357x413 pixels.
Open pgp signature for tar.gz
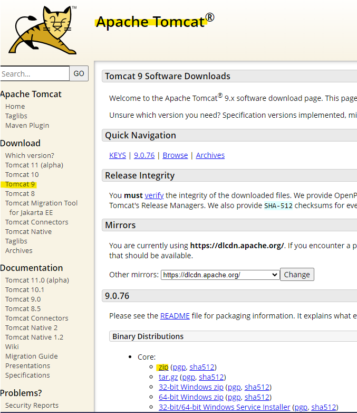coord(188,377)
